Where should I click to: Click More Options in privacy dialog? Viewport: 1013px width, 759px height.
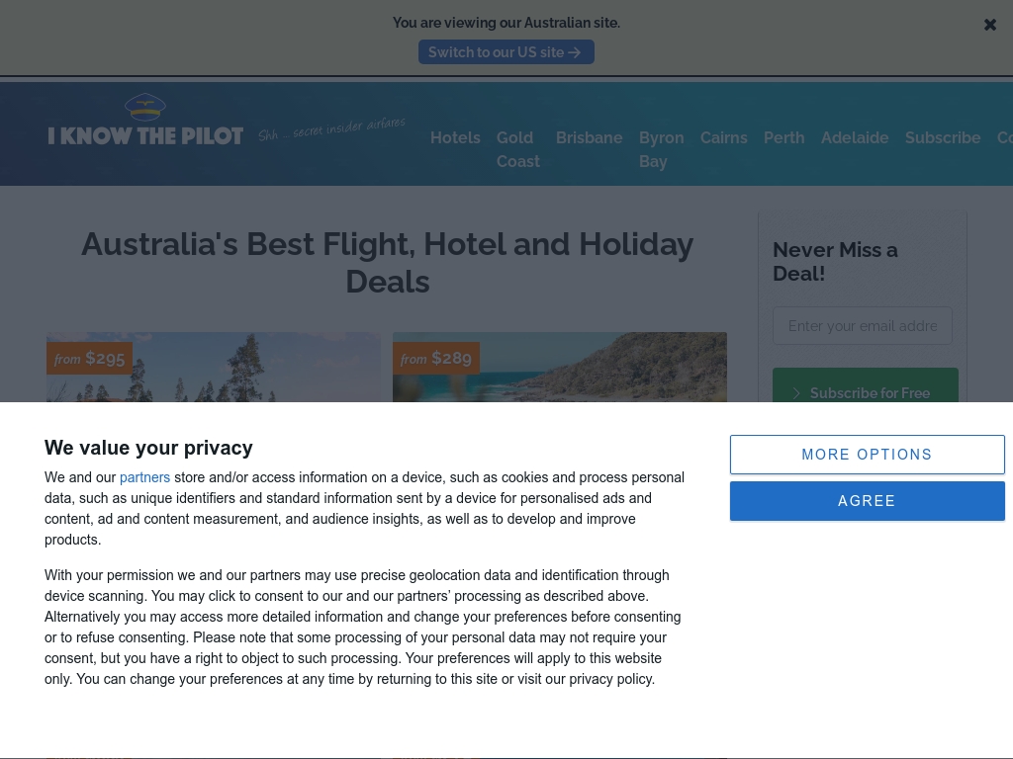pyautogui.click(x=867, y=455)
